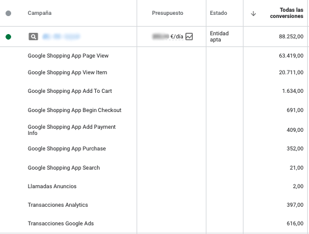The image size is (309, 234).
Task: Open the budget chart icon
Action: point(189,37)
